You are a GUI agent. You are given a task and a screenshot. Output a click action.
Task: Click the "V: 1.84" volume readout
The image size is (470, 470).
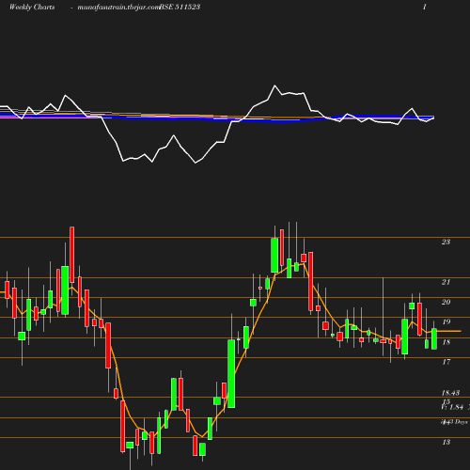(452, 407)
